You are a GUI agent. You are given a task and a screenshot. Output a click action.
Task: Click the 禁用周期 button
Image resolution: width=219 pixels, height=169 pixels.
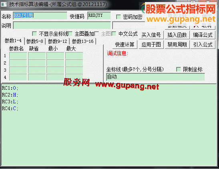pyautogui.click(x=177, y=45)
